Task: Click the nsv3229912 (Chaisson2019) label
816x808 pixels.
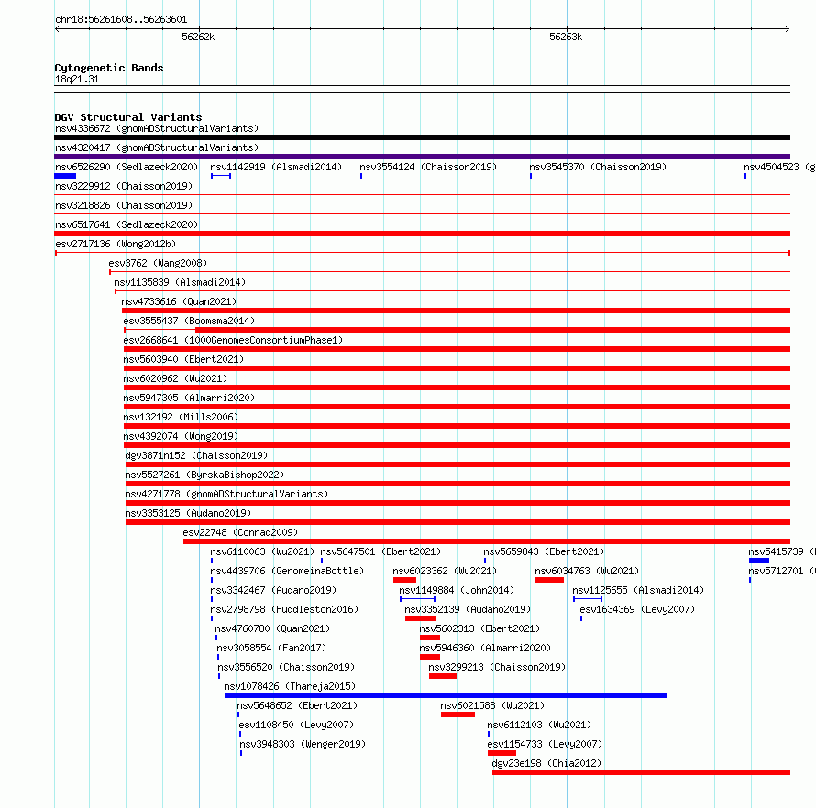Action: 124,186
